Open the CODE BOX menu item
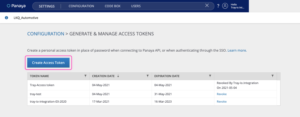The image size is (300, 117). [112, 6]
